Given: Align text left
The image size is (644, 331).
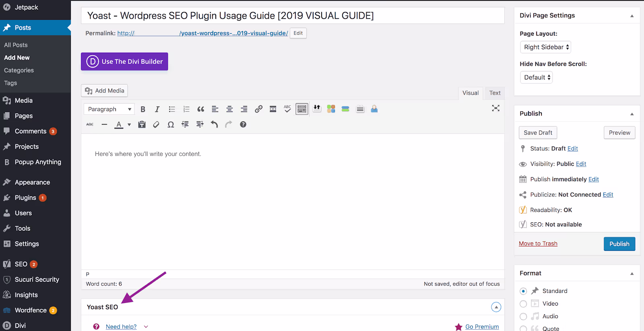Looking at the screenshot, I should 215,109.
